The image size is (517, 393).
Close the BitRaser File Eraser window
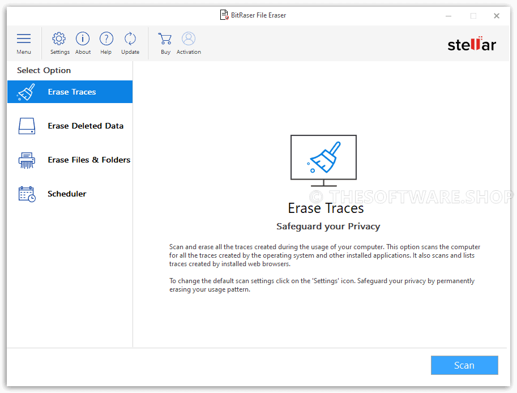[x=497, y=16]
